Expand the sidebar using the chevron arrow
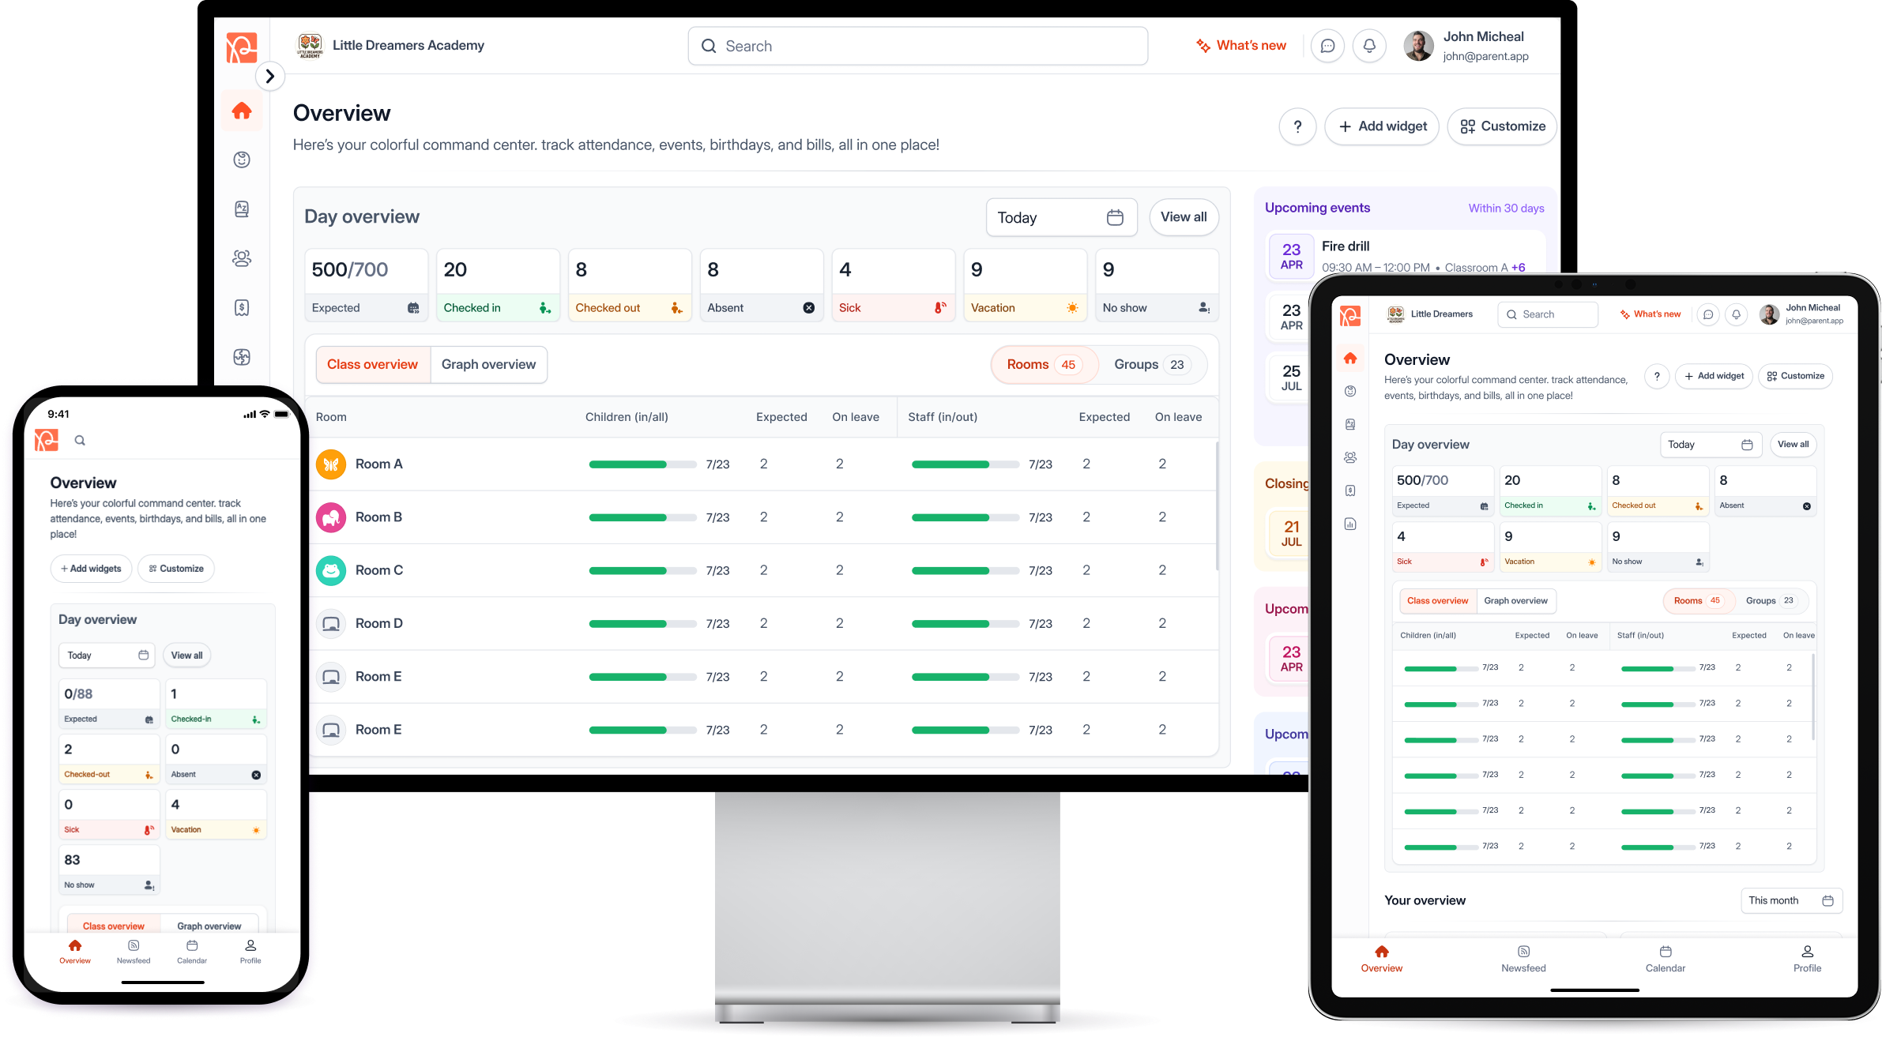The height and width of the screenshot is (1037, 1882). (271, 76)
